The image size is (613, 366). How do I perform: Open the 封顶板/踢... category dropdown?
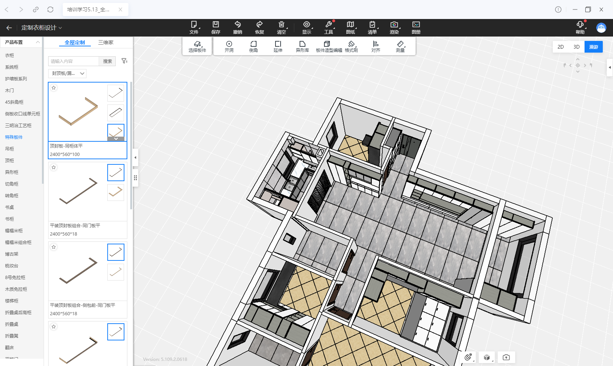pyautogui.click(x=67, y=73)
